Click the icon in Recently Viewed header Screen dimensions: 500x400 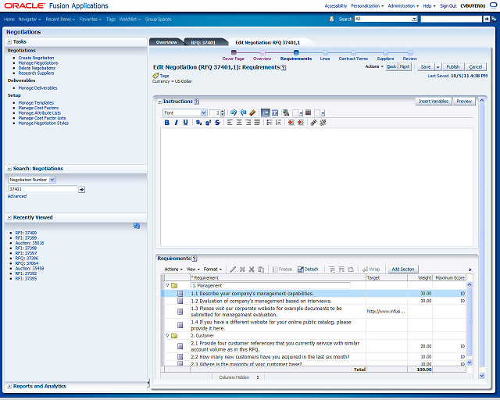137,226
